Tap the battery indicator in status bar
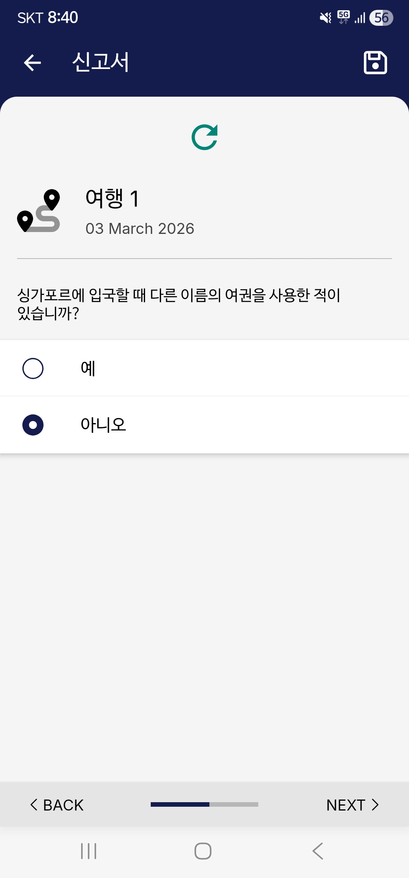This screenshot has width=409, height=878. (381, 18)
